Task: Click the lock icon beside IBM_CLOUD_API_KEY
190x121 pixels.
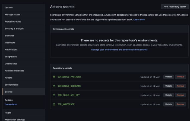Action: click(x=54, y=95)
